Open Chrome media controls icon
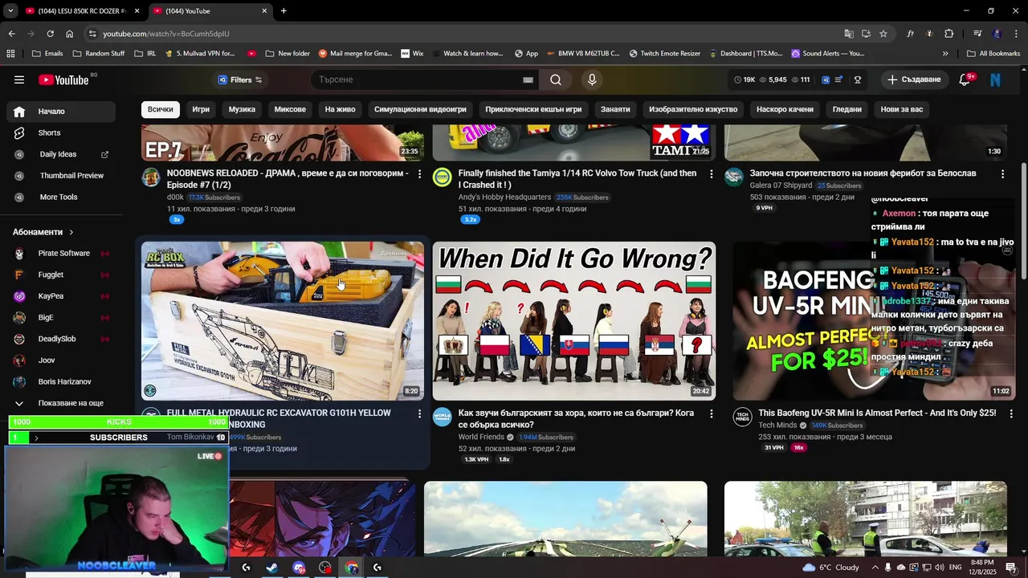The height and width of the screenshot is (578, 1028). [x=977, y=34]
